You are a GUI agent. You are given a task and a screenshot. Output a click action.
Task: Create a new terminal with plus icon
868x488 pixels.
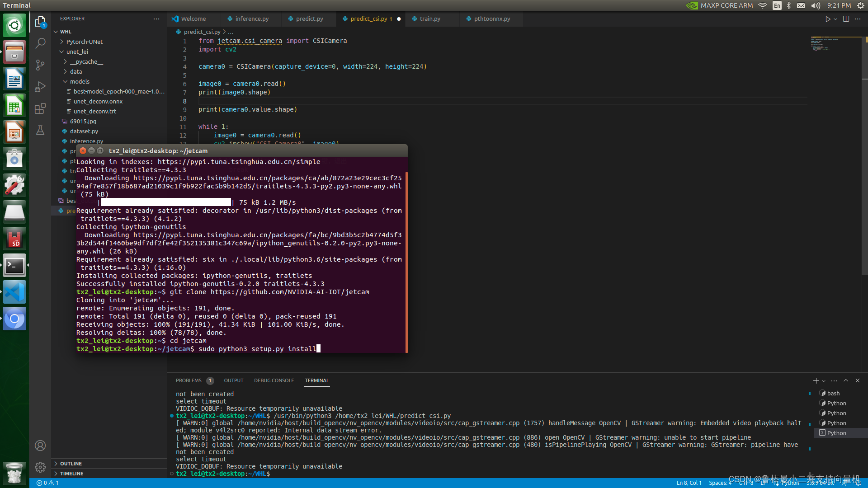(x=816, y=380)
